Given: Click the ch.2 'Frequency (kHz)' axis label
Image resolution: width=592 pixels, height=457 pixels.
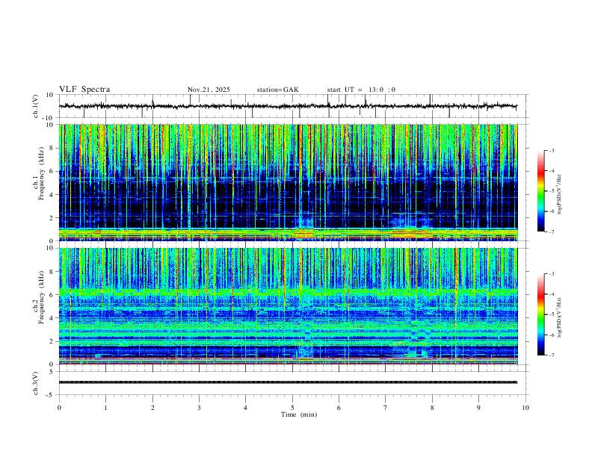Looking at the screenshot, I should click(41, 297).
